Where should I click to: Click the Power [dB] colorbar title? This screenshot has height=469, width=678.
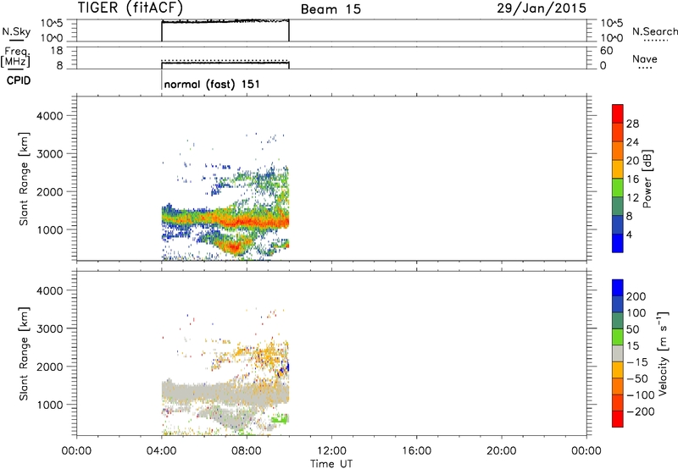coord(647,179)
